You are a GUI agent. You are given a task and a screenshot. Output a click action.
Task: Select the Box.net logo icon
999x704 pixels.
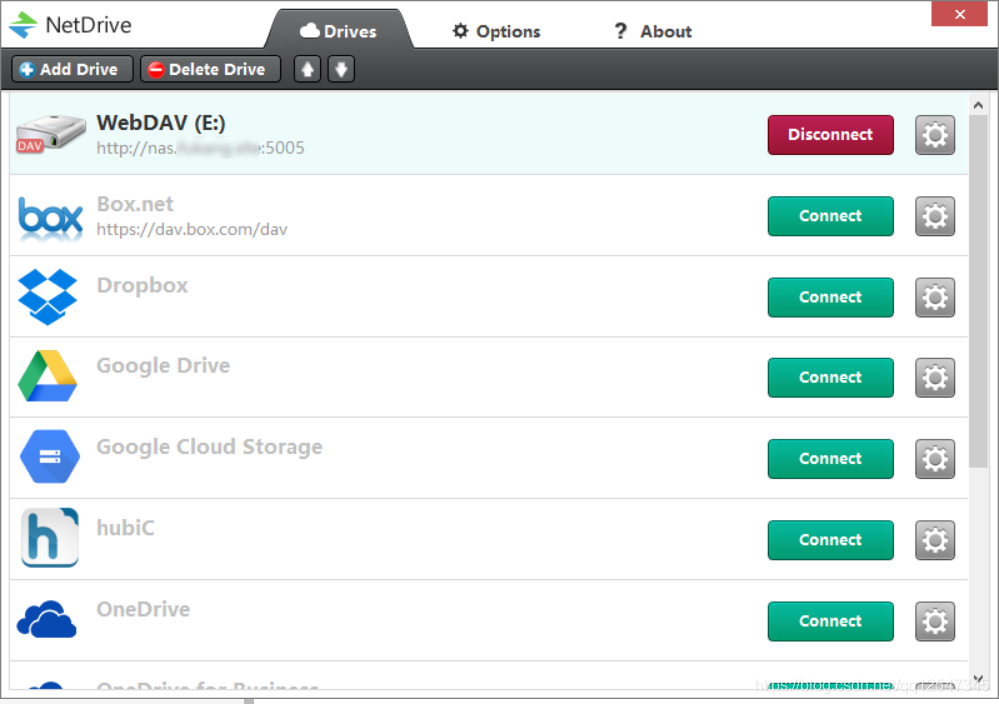pos(50,217)
